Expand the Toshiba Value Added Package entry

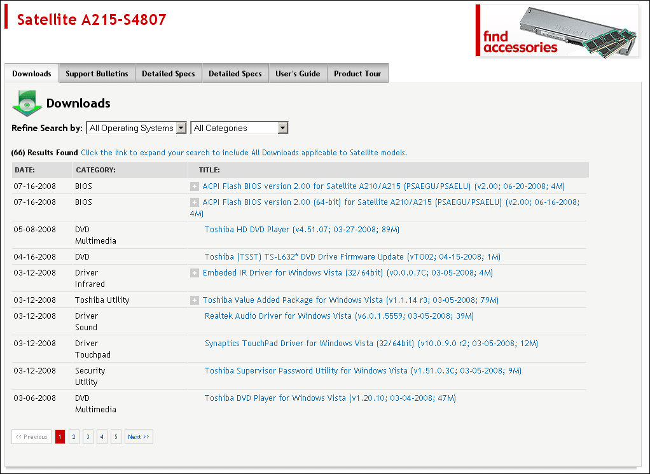click(195, 300)
